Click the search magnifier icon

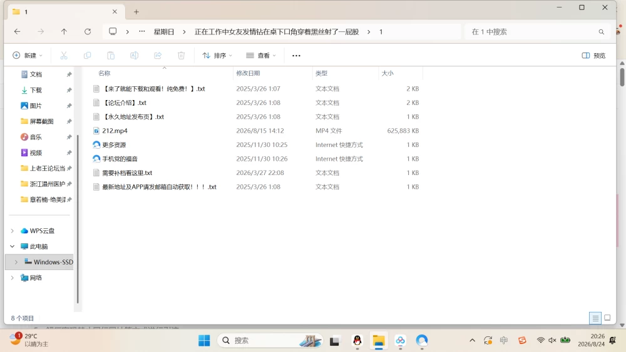601,32
